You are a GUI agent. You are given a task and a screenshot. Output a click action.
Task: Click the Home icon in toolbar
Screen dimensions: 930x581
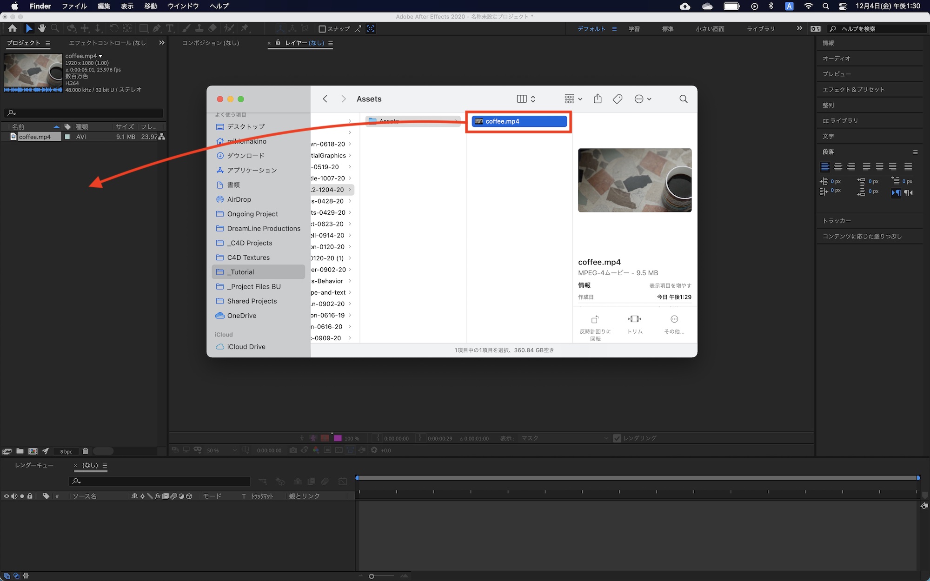click(13, 28)
